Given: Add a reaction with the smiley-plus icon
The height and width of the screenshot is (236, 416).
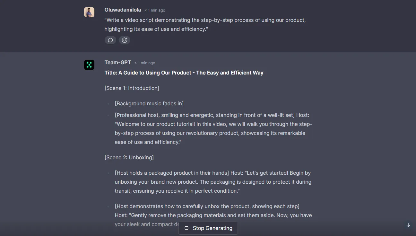Looking at the screenshot, I should click(x=125, y=40).
